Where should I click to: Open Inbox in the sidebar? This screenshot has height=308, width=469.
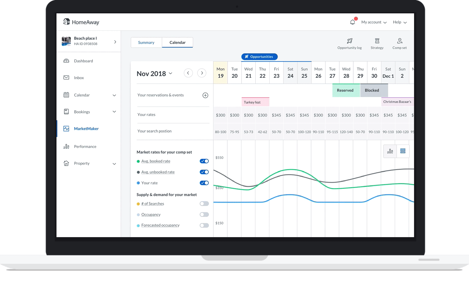[79, 78]
